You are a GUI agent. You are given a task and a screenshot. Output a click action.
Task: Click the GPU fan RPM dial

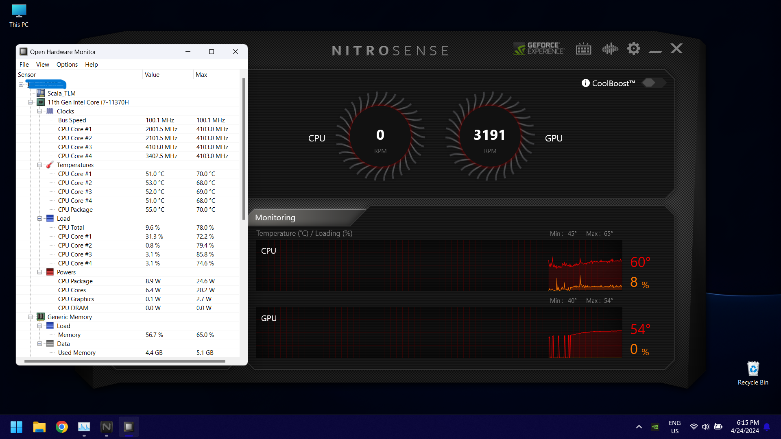[490, 136]
